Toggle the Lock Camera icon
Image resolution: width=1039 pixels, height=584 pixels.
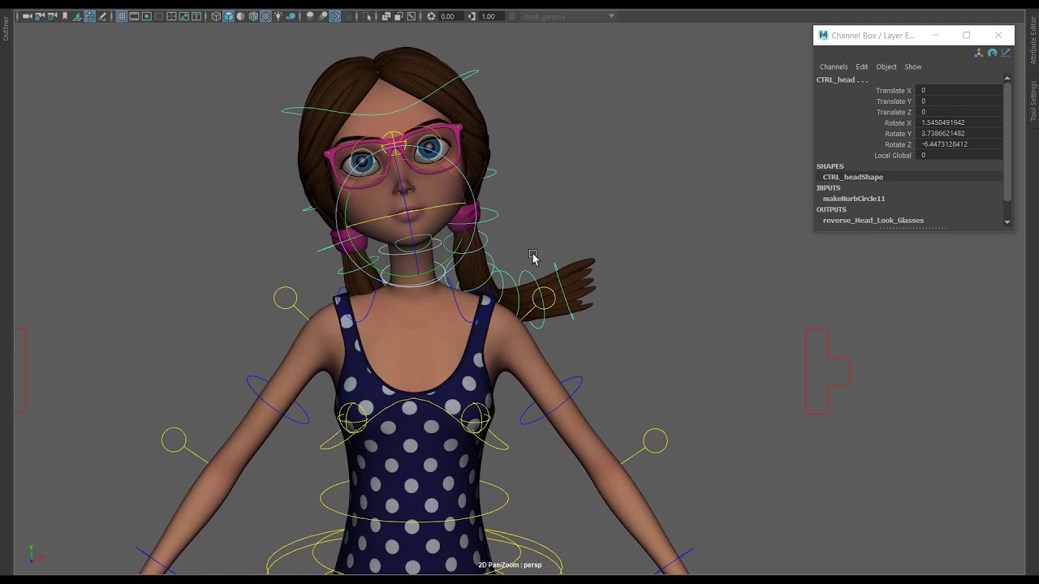[39, 16]
